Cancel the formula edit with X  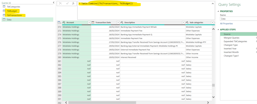click(60, 3)
